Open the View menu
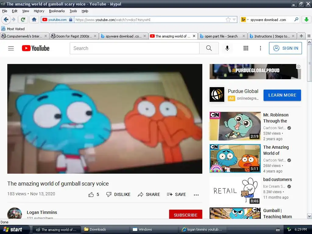 pos(26,11)
